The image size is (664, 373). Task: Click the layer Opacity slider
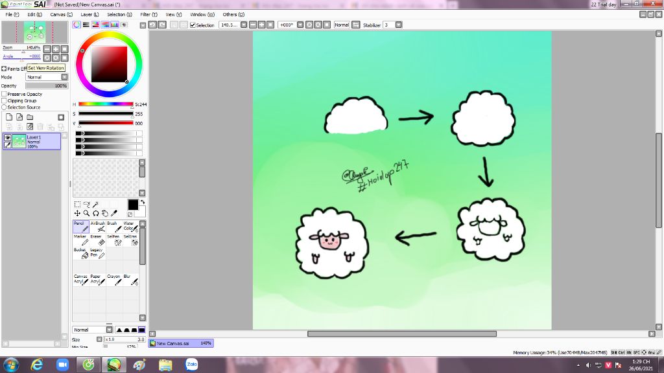tap(46, 85)
